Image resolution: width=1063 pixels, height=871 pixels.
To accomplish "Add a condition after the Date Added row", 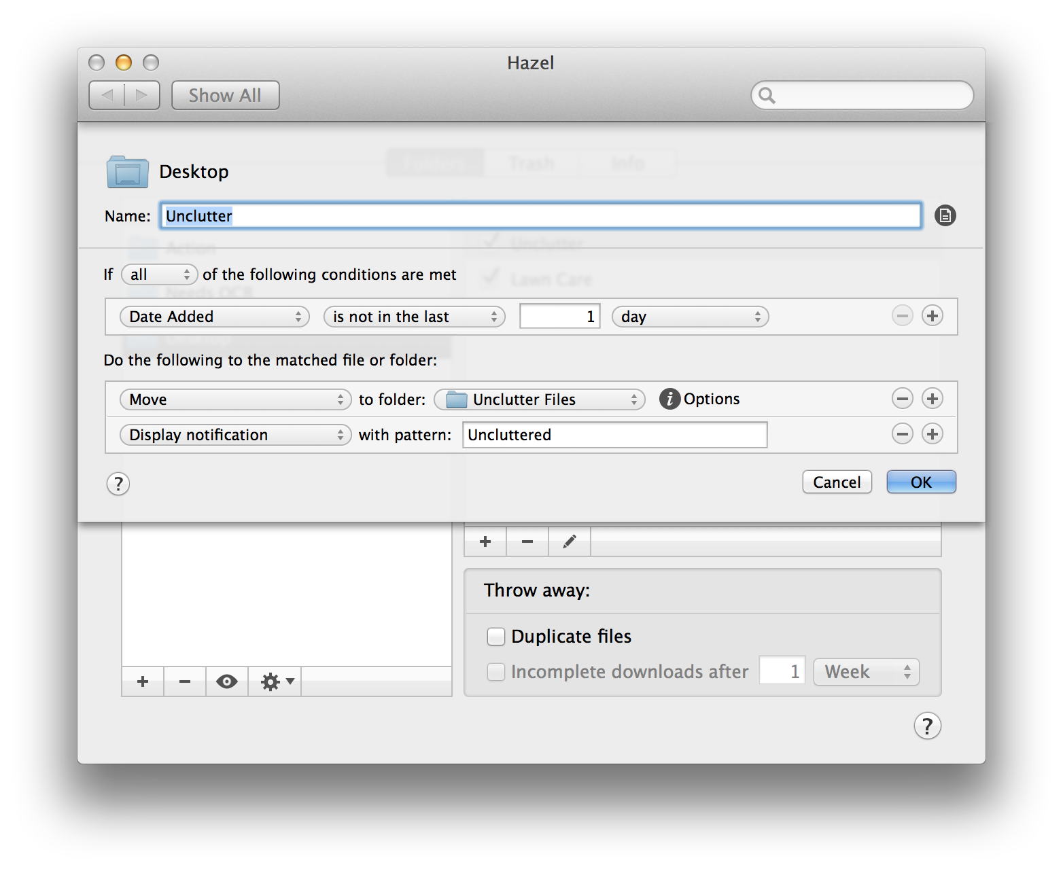I will (x=932, y=316).
